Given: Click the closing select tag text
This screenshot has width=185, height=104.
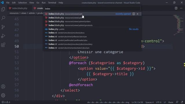Looking at the screenshot, I should coord(70,90).
